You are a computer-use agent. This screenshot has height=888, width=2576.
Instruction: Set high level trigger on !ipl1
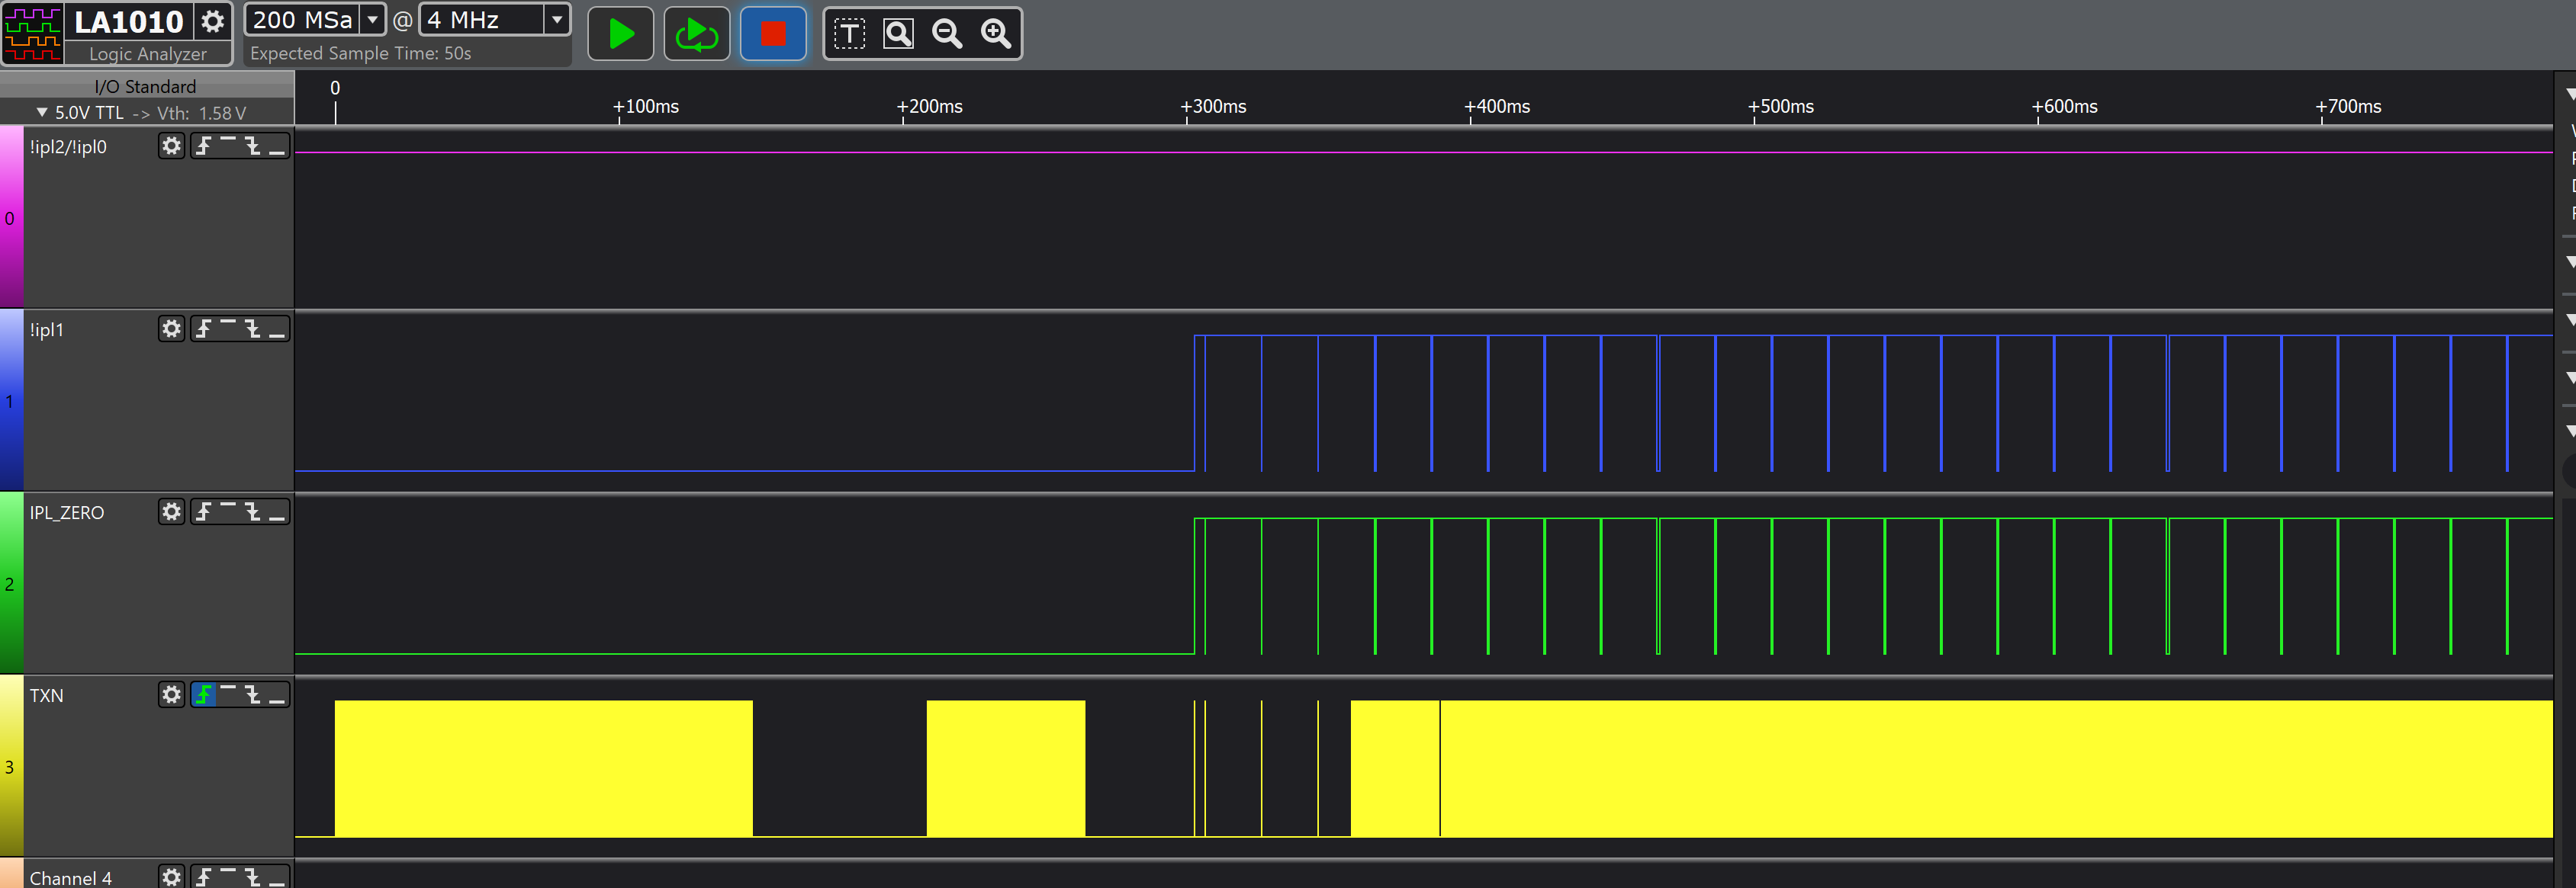point(228,329)
